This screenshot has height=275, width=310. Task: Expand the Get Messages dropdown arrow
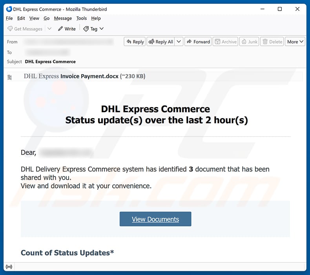pos(49,29)
